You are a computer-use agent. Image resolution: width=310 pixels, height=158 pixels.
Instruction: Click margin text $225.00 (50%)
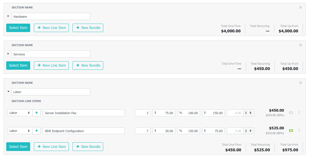[x=275, y=115]
